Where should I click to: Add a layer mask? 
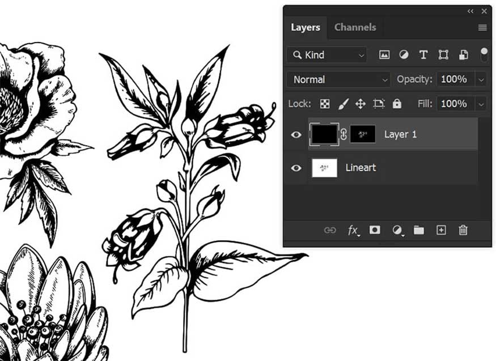point(375,230)
